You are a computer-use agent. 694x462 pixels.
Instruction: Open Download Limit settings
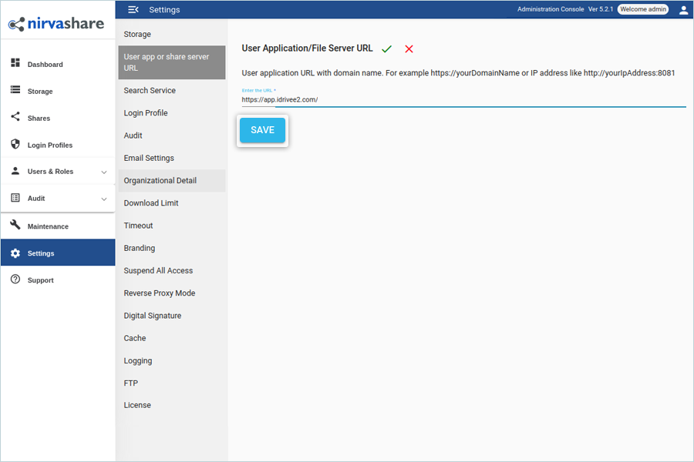[172, 203]
